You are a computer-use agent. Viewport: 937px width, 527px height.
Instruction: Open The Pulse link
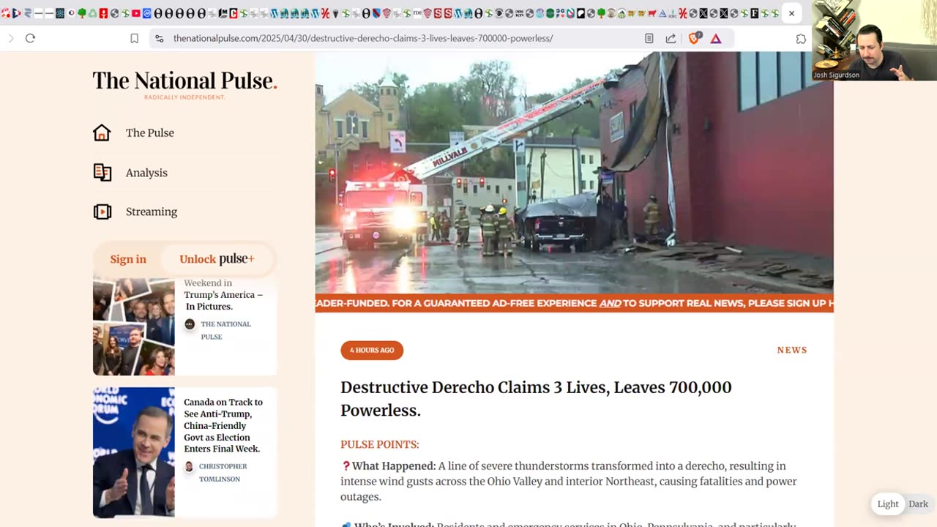pos(150,132)
